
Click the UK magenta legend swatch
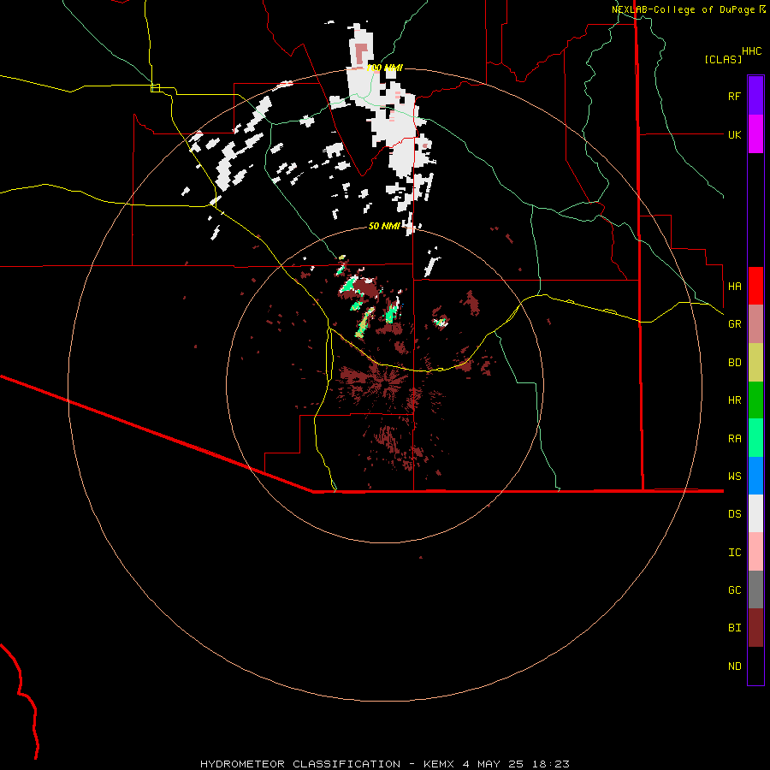pos(755,134)
